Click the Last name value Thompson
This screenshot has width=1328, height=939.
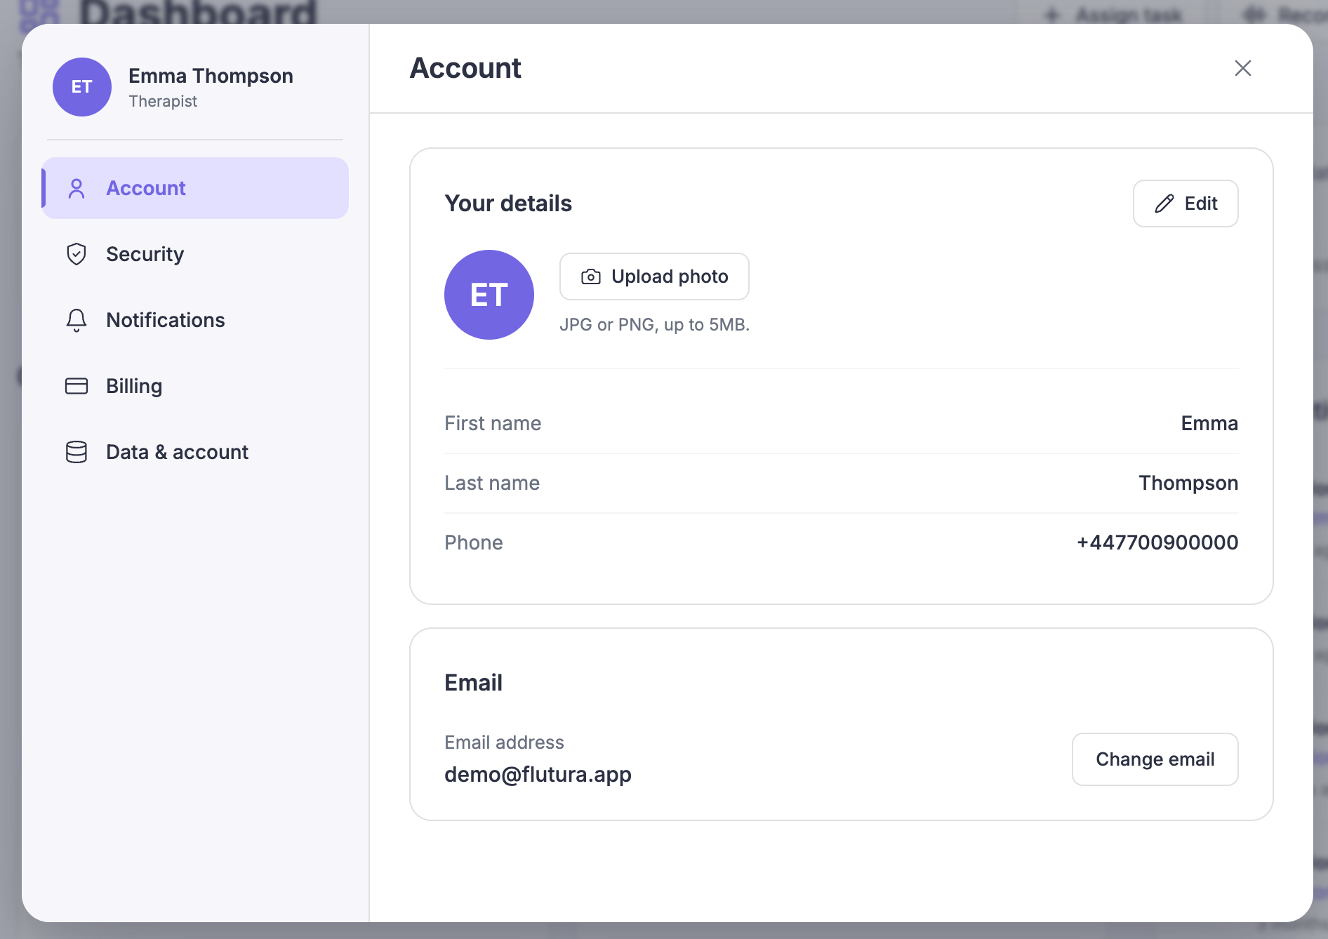[1188, 483]
